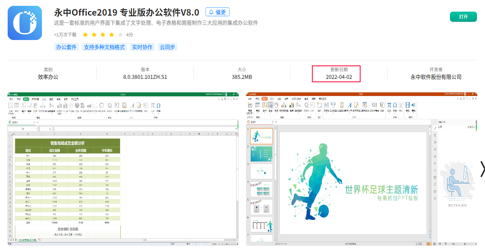
Task: Click the 催更 bell button
Action: click(217, 12)
